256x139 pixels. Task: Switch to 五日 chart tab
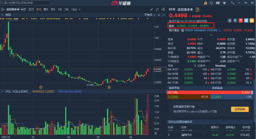click(x=31, y=10)
